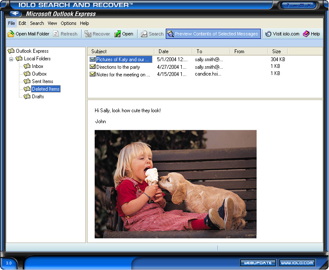Viewport: 329px width, 270px height.
Task: Click the Preview Contents magnifier icon
Action: tap(170, 34)
